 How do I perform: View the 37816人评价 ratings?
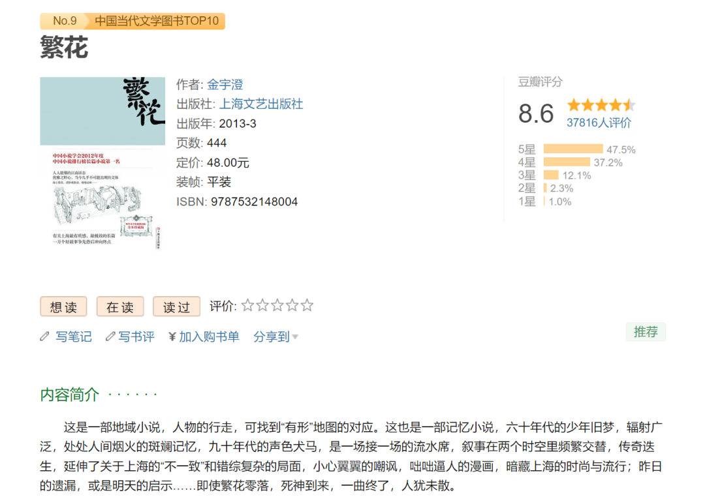coord(599,123)
